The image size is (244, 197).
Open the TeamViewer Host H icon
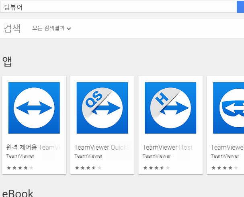(x=170, y=108)
